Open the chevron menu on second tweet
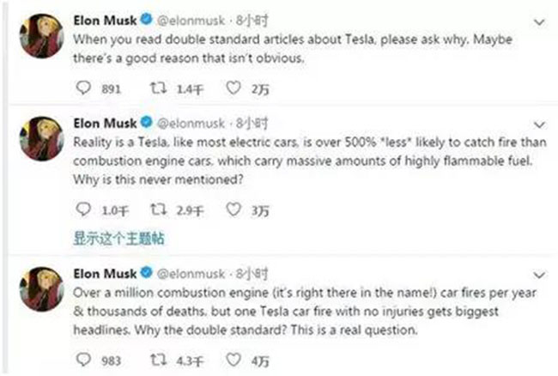Screen dimensions: 558x376 coord(539,124)
